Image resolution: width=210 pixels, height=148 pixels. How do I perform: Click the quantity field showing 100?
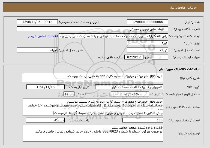pyautogui.click(x=143, y=120)
